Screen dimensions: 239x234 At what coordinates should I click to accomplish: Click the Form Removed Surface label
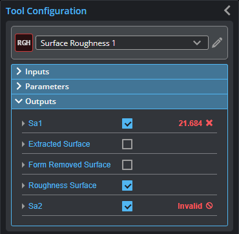click(70, 165)
